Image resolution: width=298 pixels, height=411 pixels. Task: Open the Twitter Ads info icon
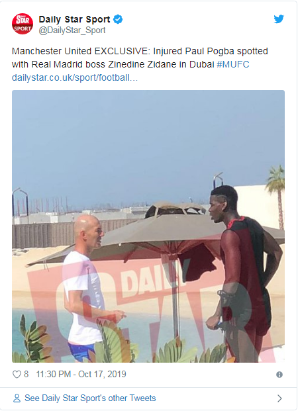tap(279, 375)
